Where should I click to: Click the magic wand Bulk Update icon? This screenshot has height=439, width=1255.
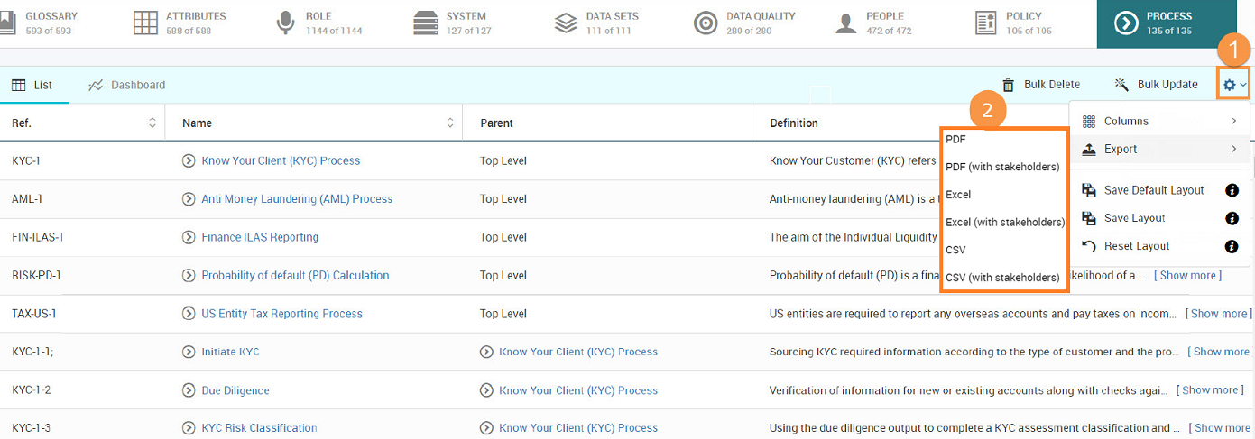pos(1121,85)
